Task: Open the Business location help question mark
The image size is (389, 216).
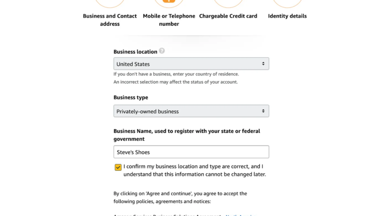Action: pos(162,51)
